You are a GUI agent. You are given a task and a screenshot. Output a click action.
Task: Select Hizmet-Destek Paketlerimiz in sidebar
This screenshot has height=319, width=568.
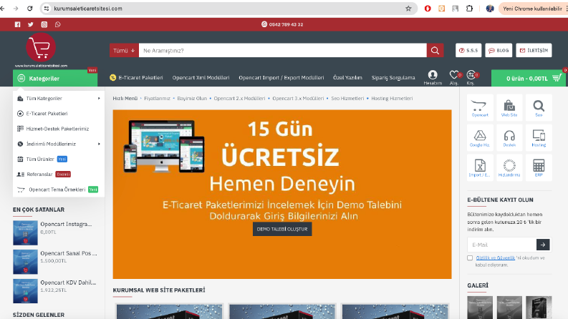pyautogui.click(x=57, y=129)
